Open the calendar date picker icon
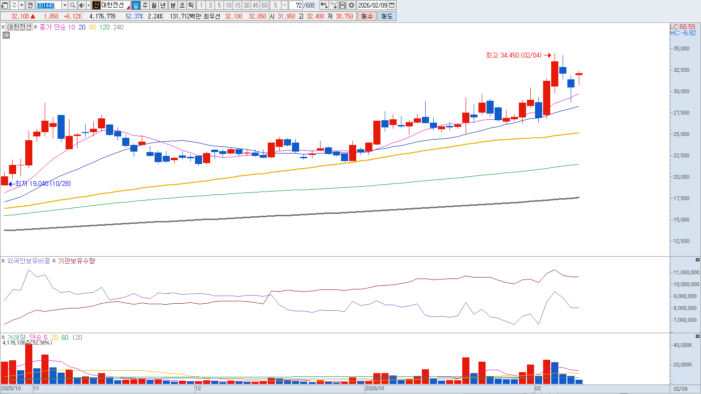The height and width of the screenshot is (394, 701). [392, 5]
